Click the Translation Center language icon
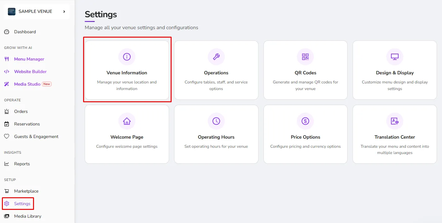Image resolution: width=442 pixels, height=223 pixels. (395, 121)
